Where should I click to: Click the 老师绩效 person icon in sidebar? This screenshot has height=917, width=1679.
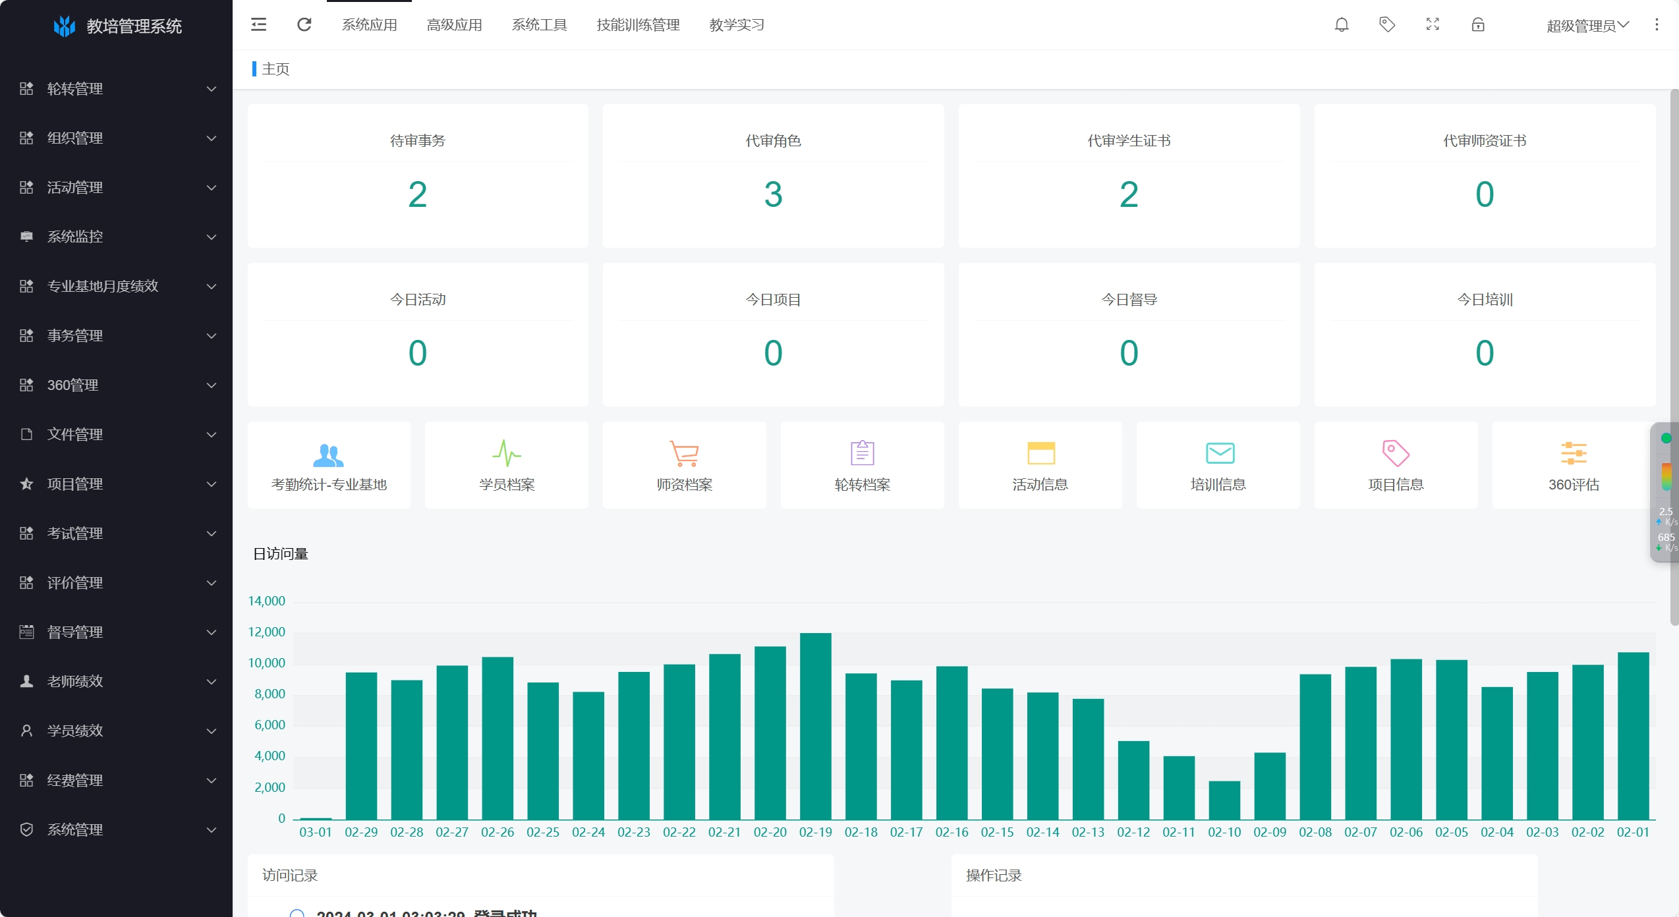point(26,681)
